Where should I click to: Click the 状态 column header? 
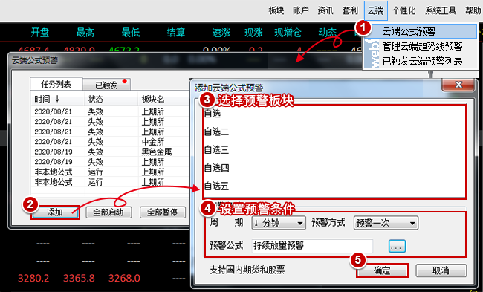click(x=111, y=99)
